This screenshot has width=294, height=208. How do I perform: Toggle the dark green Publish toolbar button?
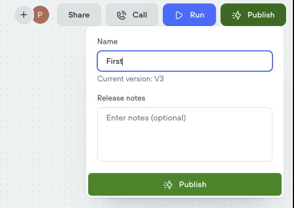point(253,15)
